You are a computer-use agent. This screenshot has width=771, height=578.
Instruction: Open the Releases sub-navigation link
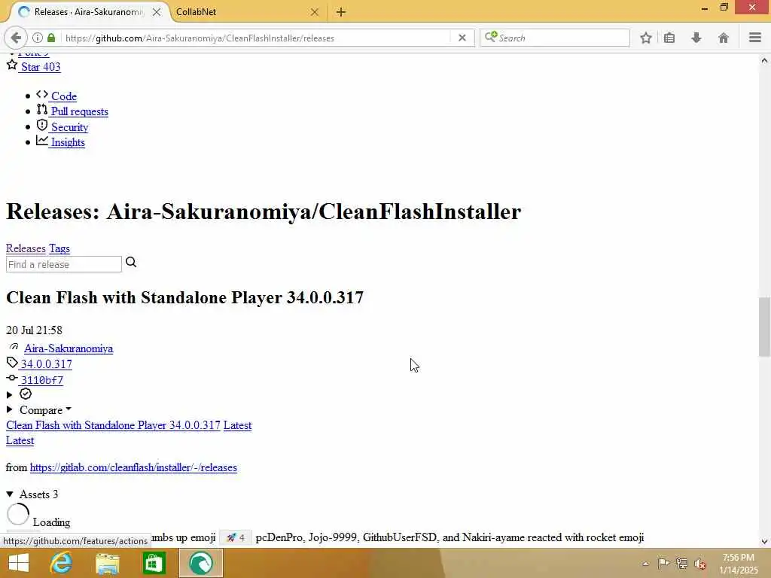pos(26,248)
